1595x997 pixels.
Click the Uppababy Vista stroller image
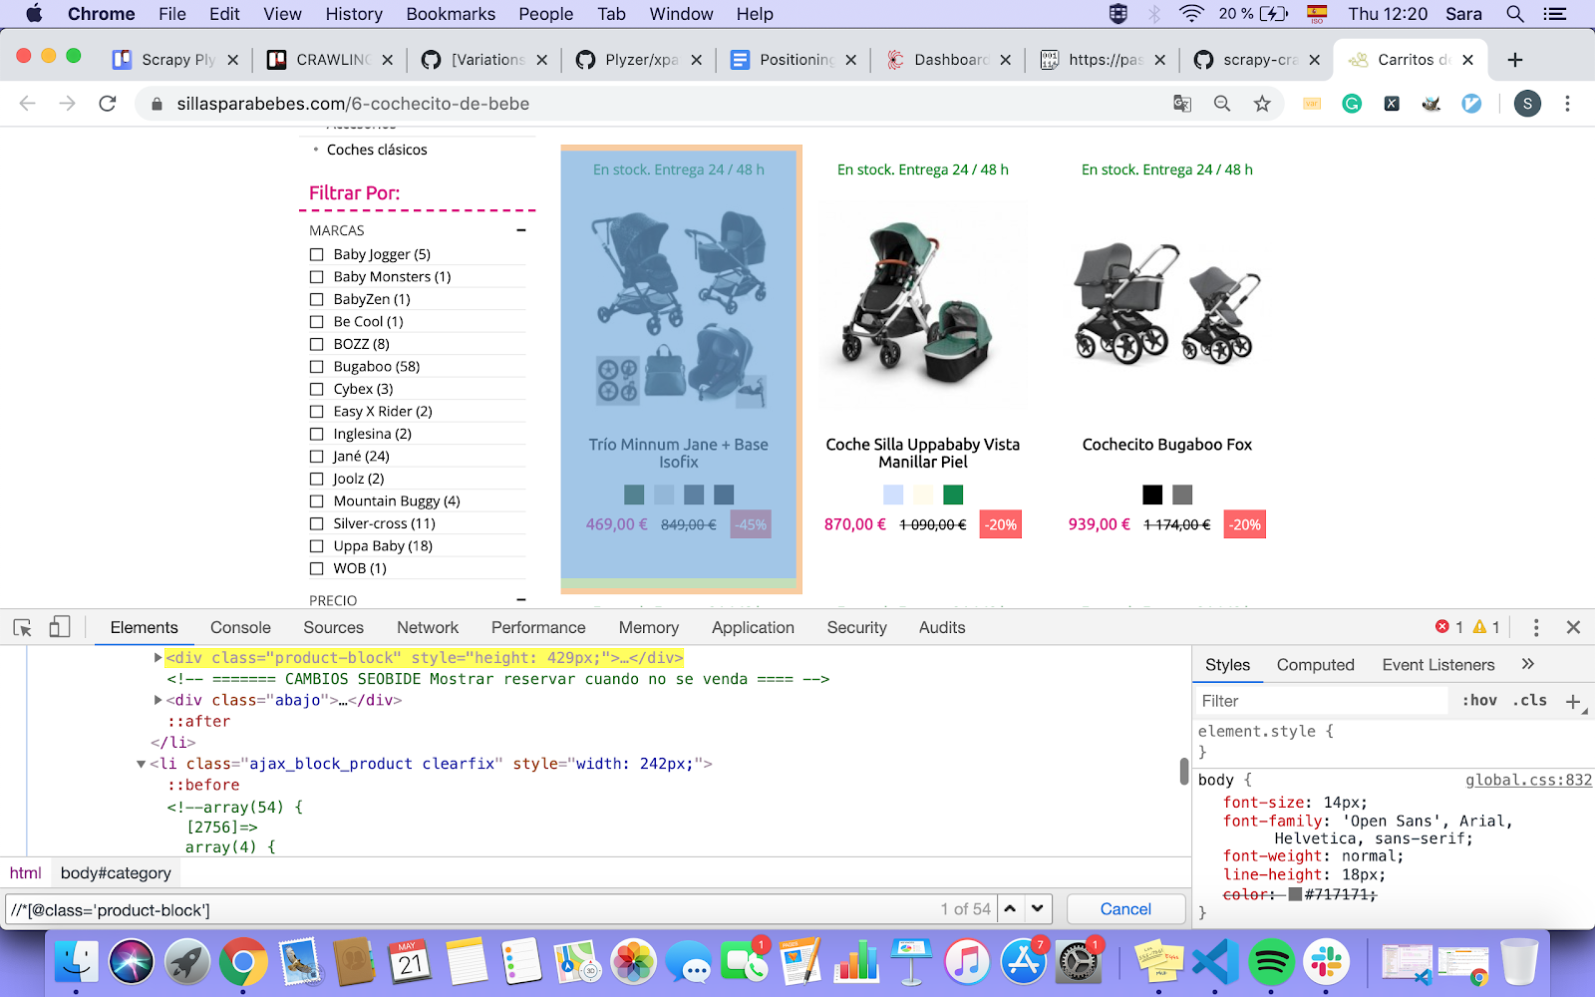click(x=922, y=303)
